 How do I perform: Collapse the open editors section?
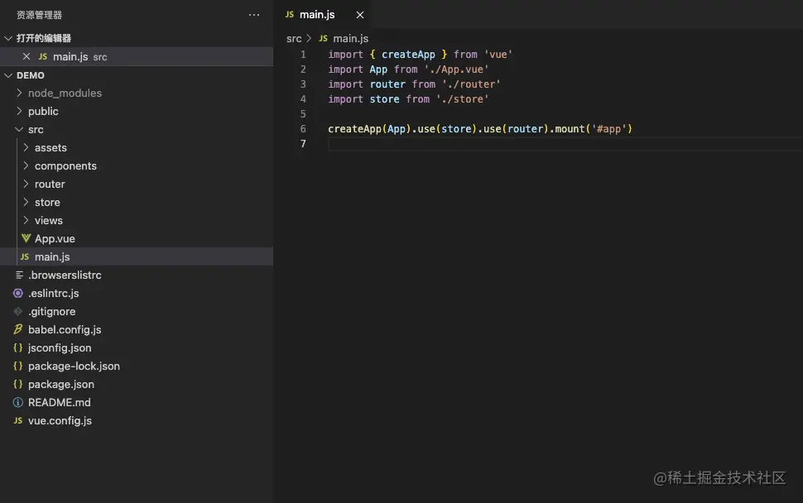coord(8,38)
